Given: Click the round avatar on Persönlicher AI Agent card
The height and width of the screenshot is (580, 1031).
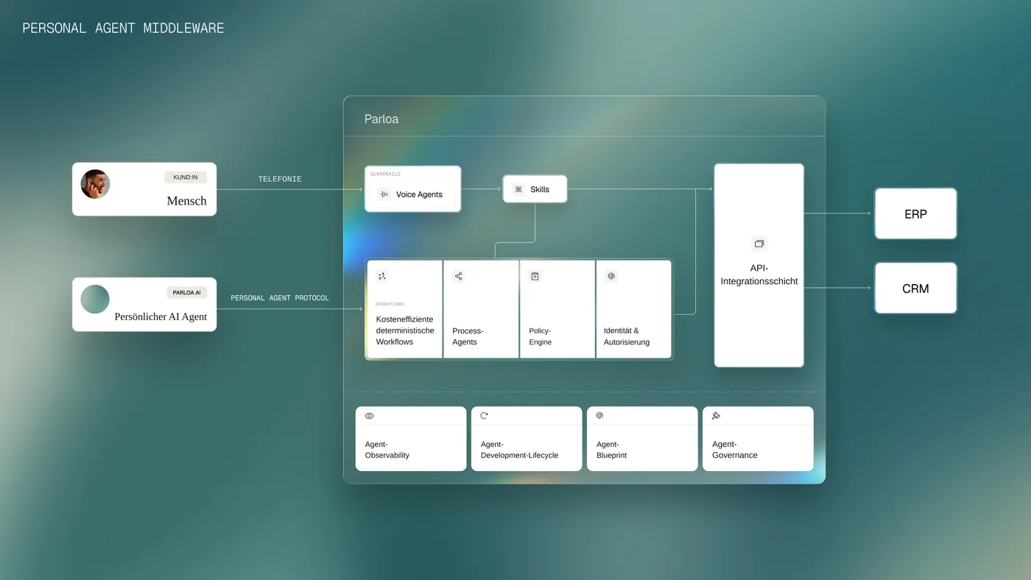Looking at the screenshot, I should tap(95, 299).
